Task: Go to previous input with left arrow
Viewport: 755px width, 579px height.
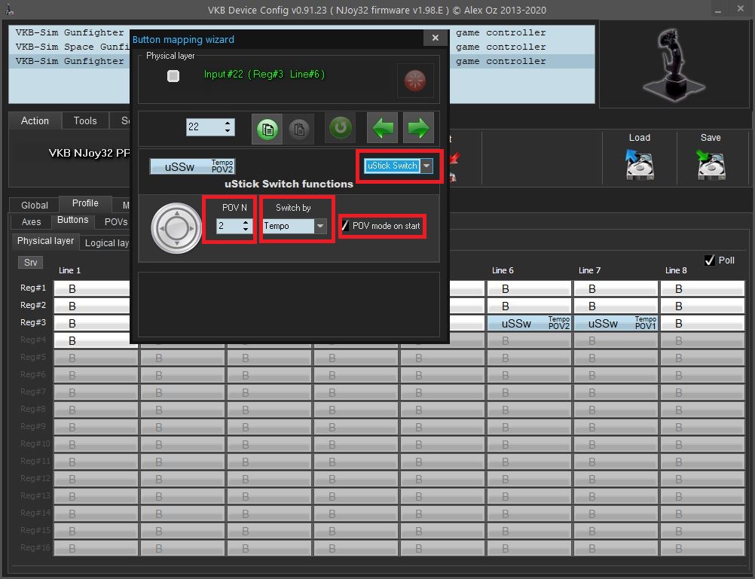Action: coord(383,128)
